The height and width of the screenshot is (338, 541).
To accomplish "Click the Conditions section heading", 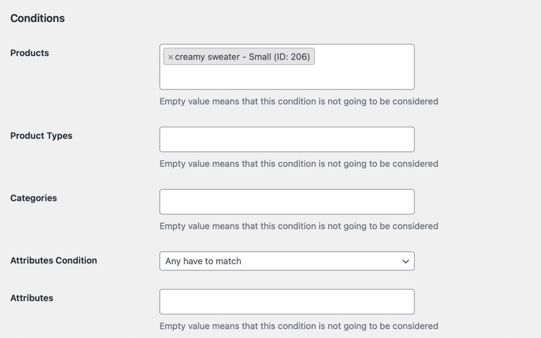I will [x=38, y=18].
